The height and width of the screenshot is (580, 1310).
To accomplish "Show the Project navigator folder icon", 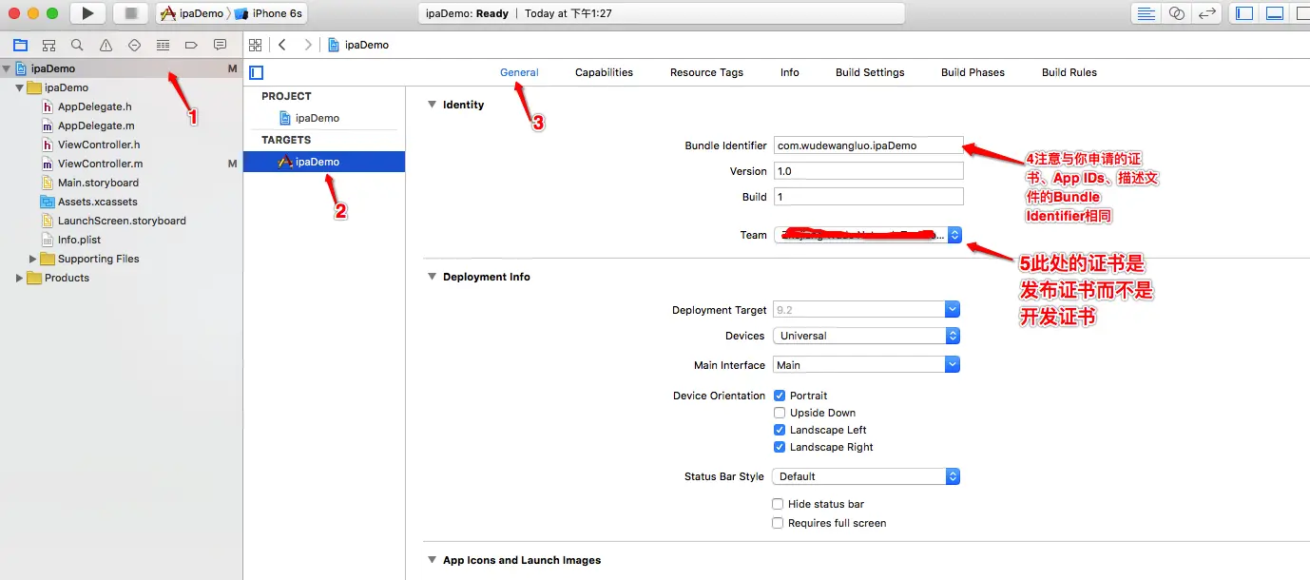I will (x=20, y=45).
